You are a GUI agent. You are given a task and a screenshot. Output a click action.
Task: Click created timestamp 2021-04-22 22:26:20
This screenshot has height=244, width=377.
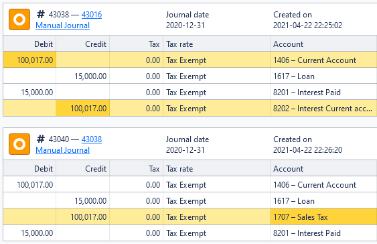pos(307,150)
